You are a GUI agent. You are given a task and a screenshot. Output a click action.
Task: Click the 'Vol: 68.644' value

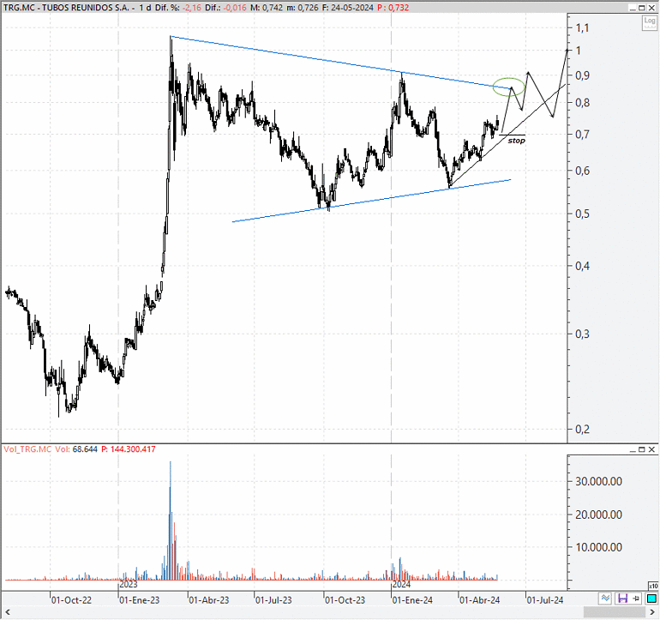tap(76, 449)
